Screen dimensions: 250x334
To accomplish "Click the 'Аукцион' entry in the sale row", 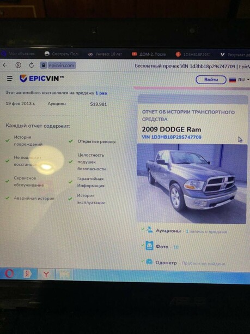I will point(57,104).
